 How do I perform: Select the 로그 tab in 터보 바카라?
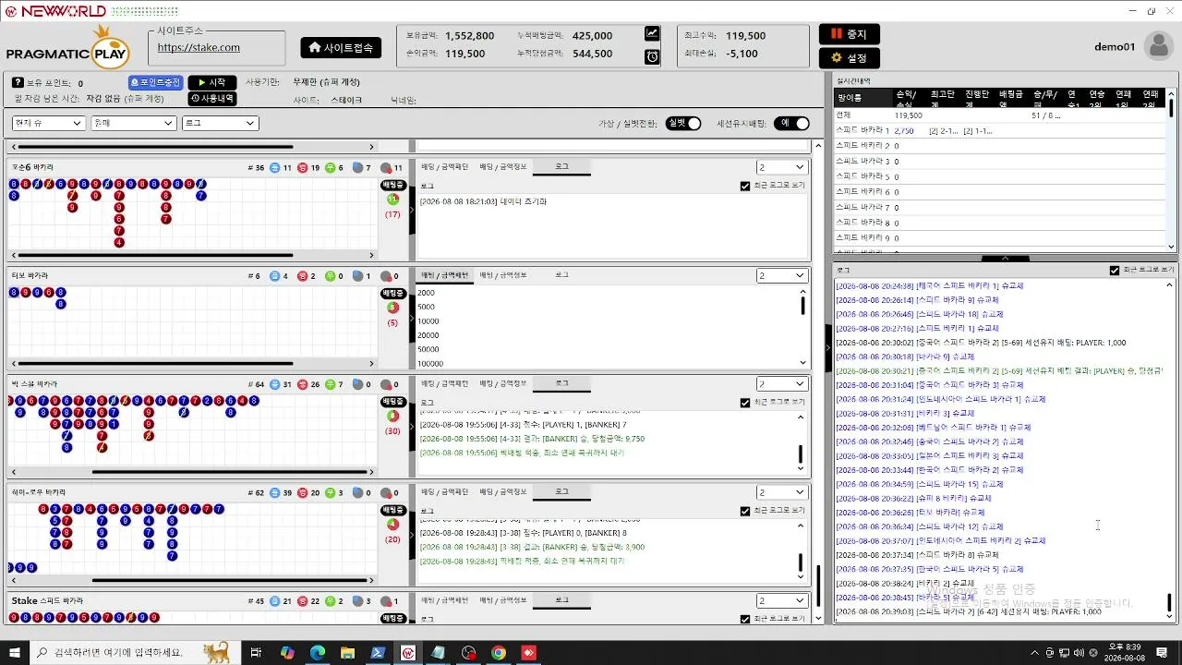coord(561,275)
